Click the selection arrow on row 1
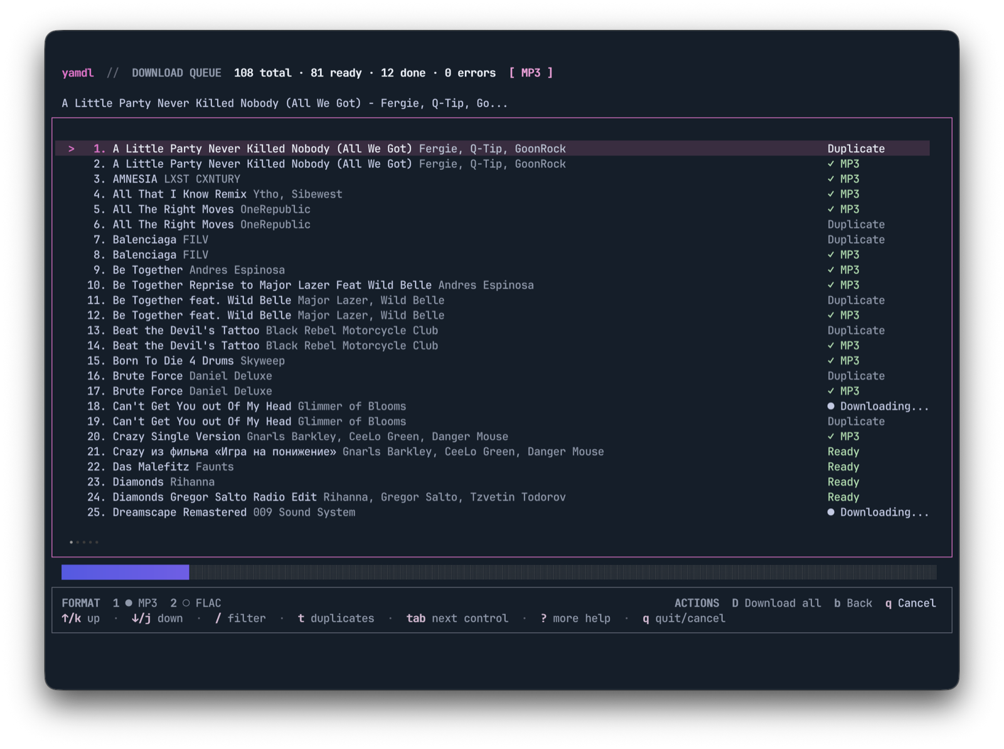 [x=72, y=149]
